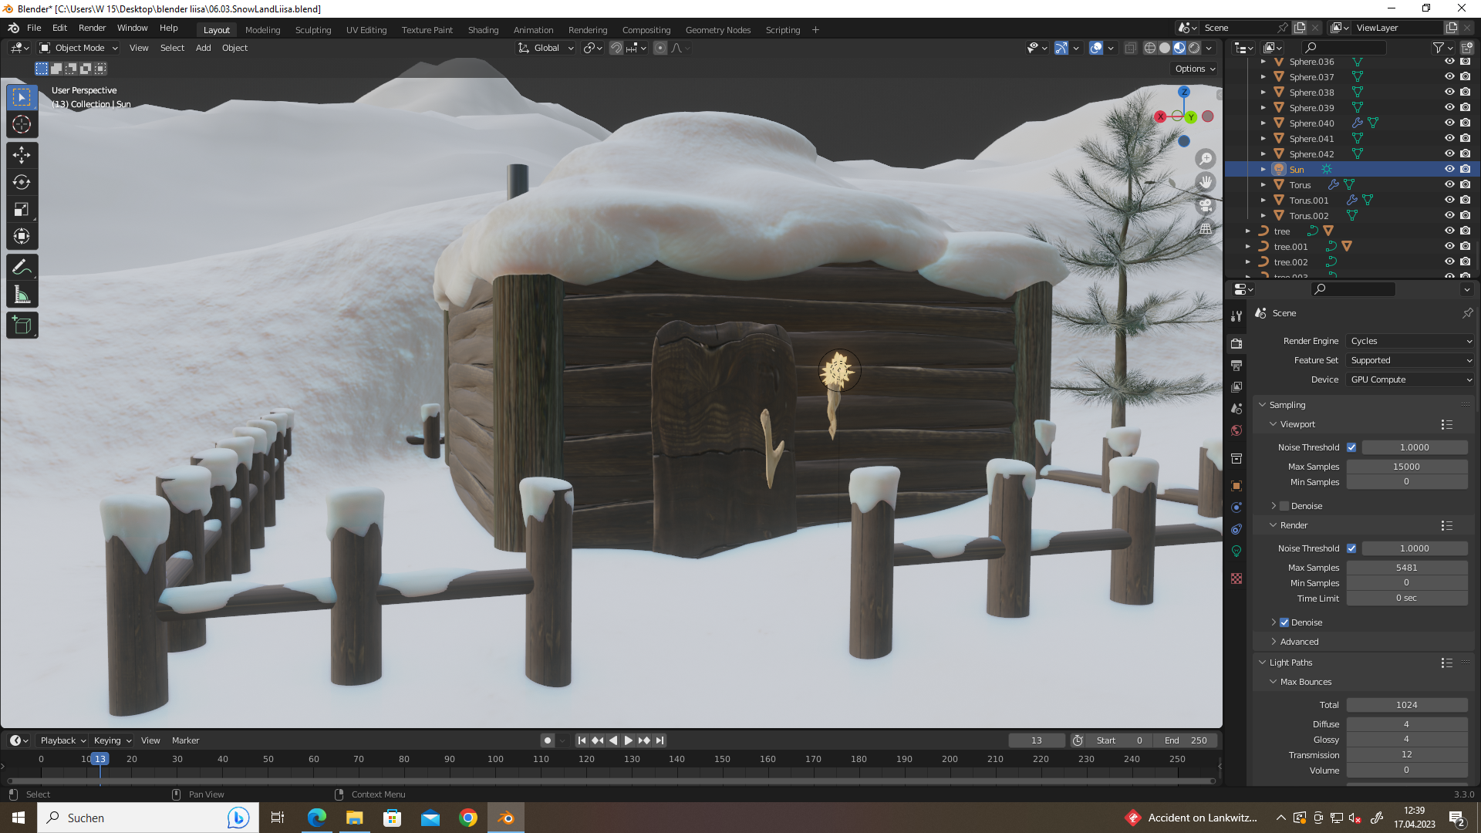Open the Output properties tab icon
Screen dimensions: 1481x833
pyautogui.click(x=1236, y=365)
